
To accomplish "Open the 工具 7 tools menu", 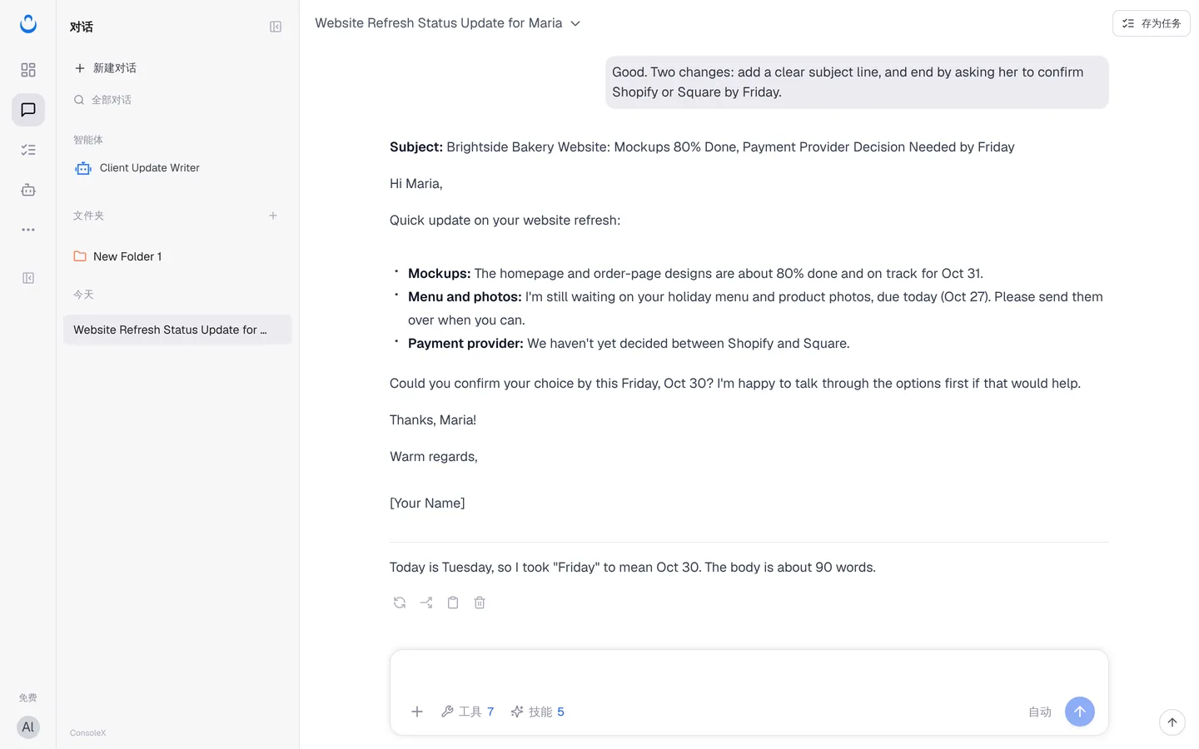I will click(x=468, y=712).
